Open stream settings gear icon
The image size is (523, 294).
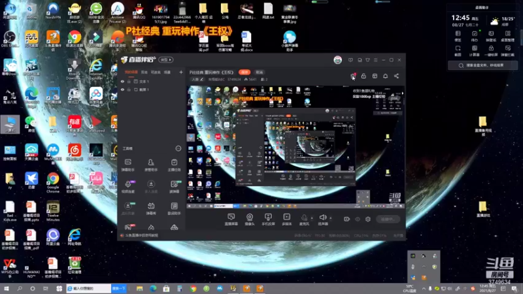pyautogui.click(x=368, y=219)
